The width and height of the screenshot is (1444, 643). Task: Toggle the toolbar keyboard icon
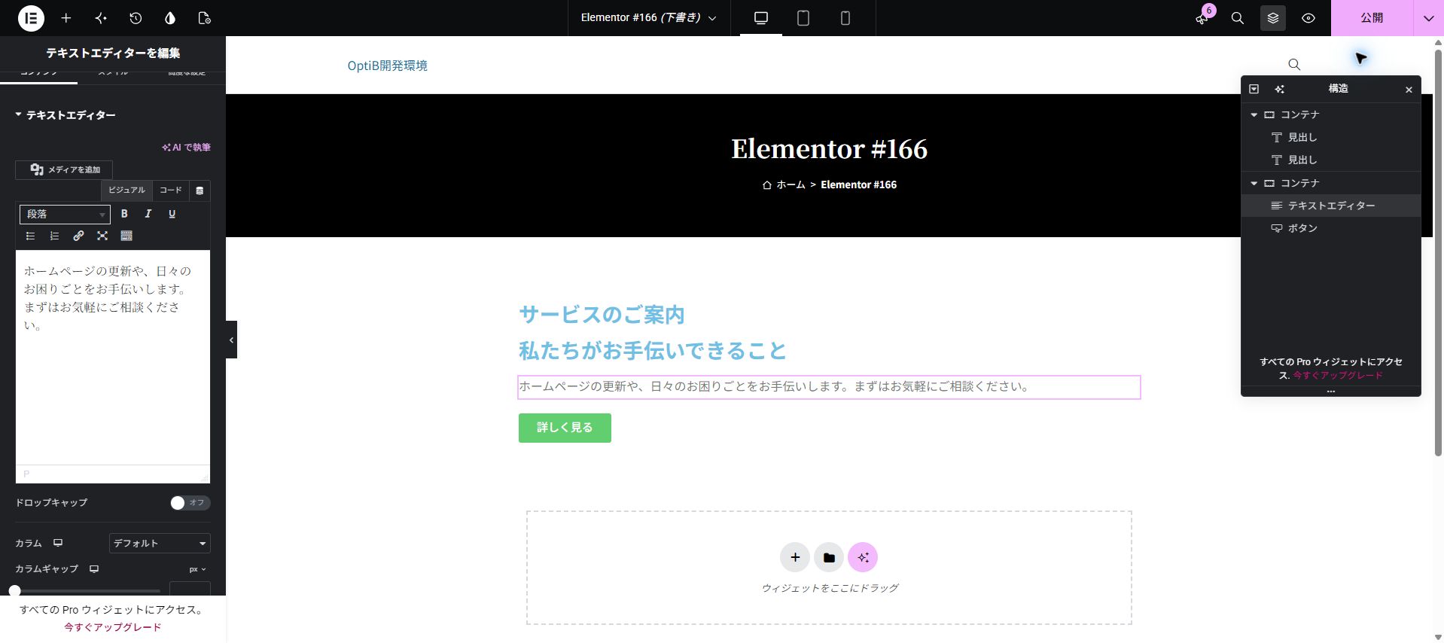(126, 236)
